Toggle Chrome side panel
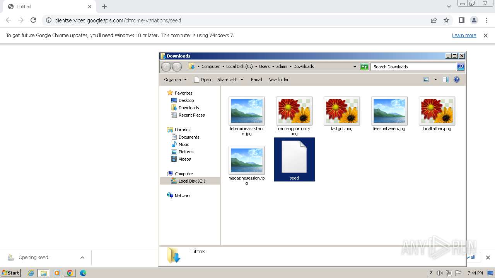The width and height of the screenshot is (495, 278). [461, 20]
